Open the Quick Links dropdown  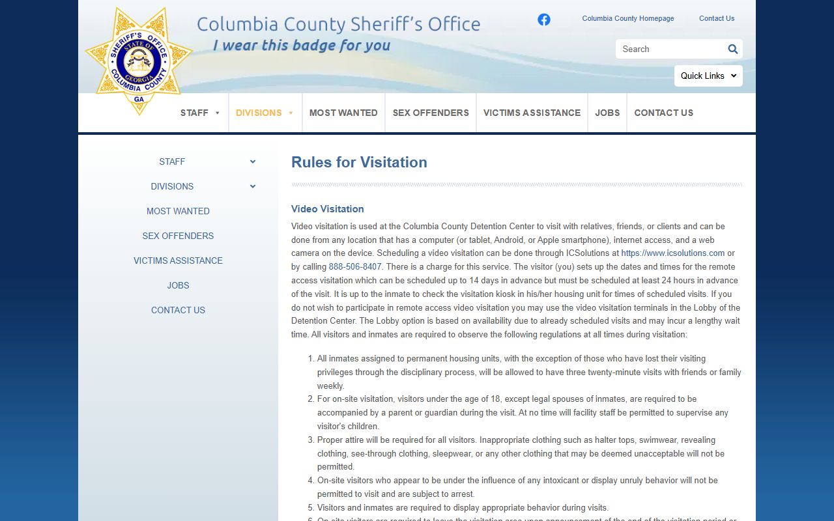coord(708,76)
